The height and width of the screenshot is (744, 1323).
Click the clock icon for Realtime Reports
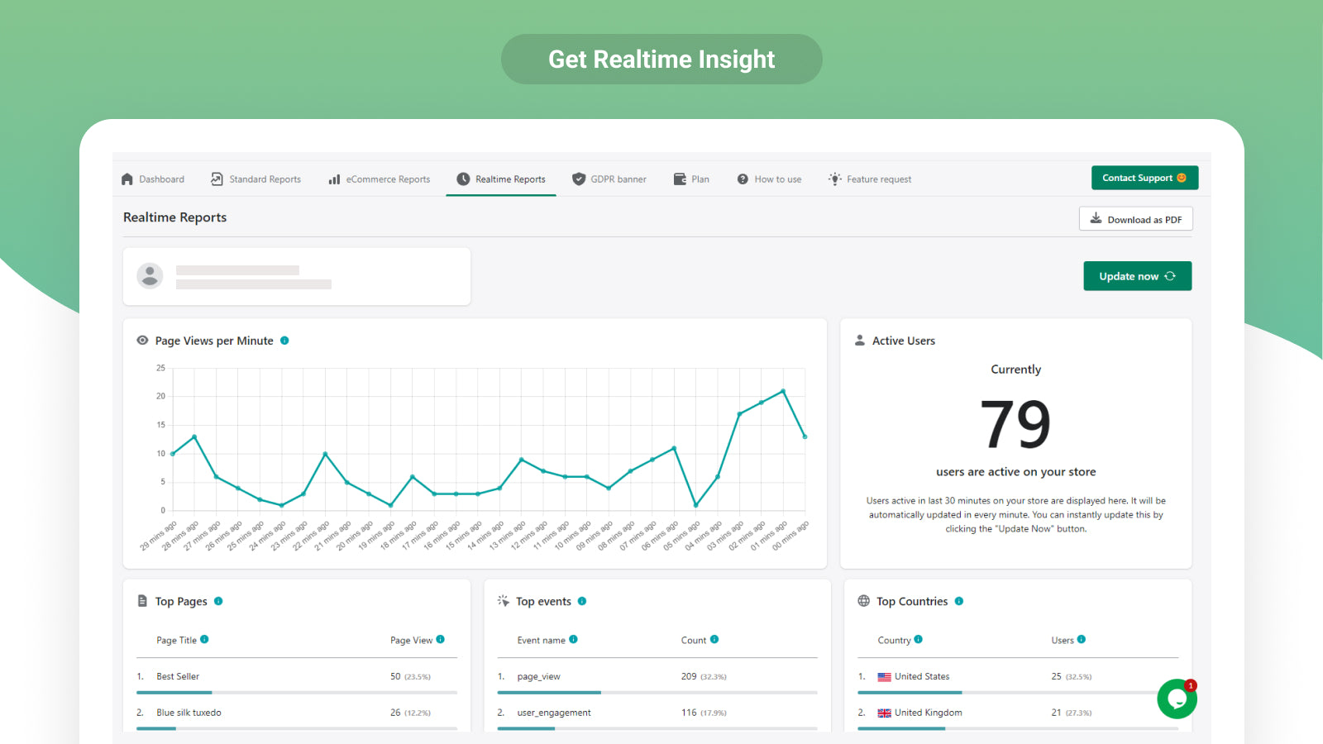pyautogui.click(x=462, y=179)
